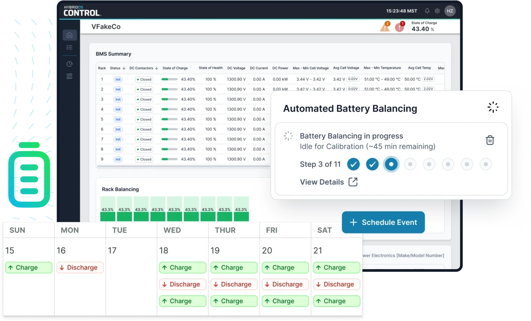This screenshot has width=531, height=321.
Task: Open the Home page in sidebar
Action: (x=69, y=35)
